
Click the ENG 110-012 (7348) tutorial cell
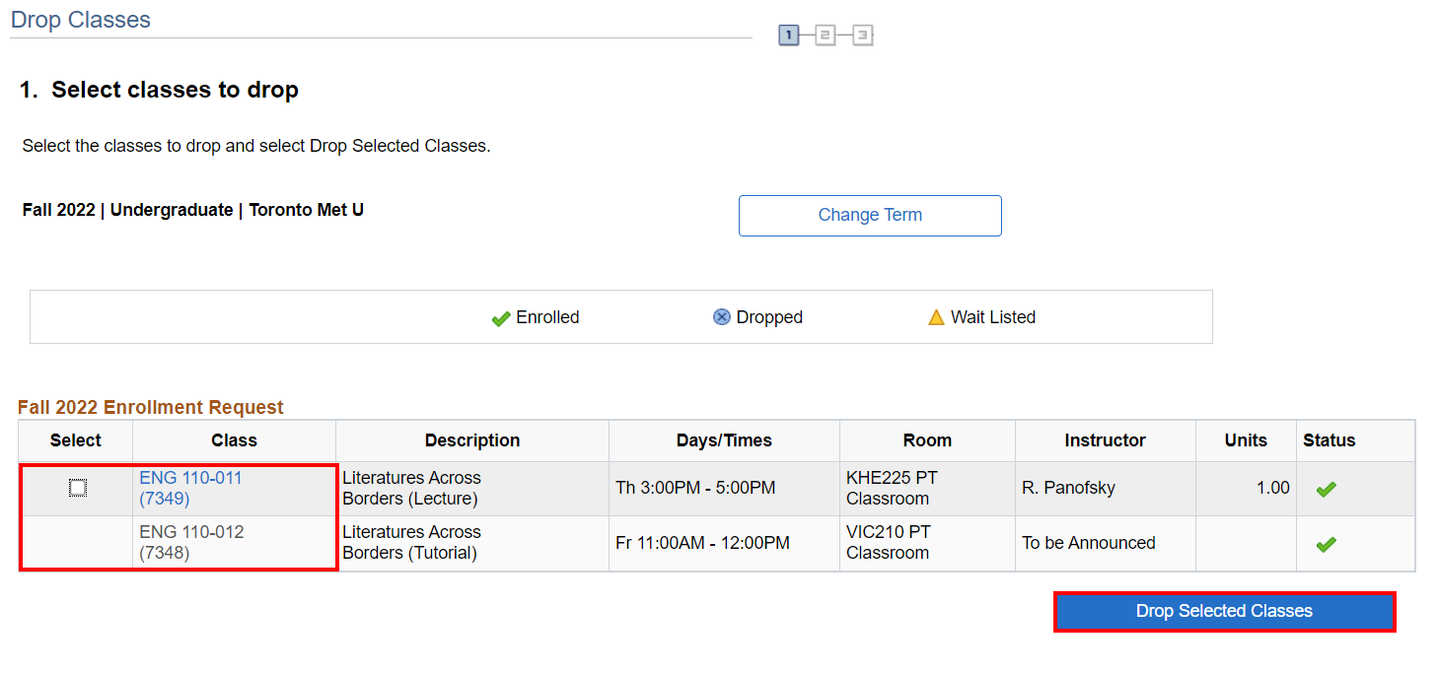tap(191, 542)
